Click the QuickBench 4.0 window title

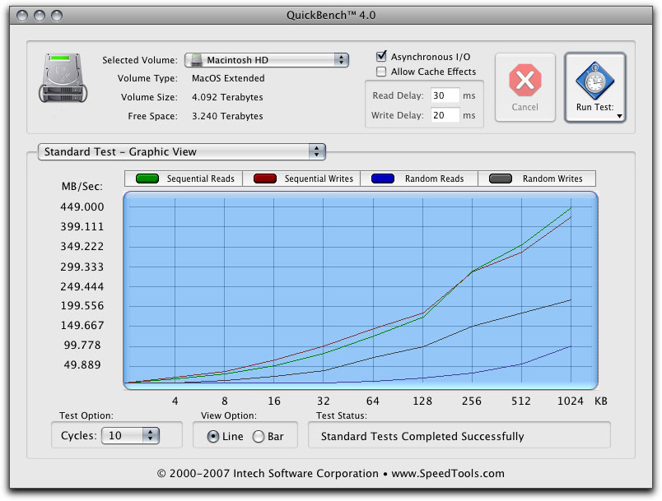tap(331, 15)
